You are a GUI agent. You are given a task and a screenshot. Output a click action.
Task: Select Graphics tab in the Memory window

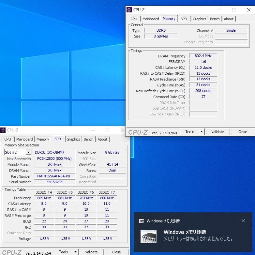[199, 19]
